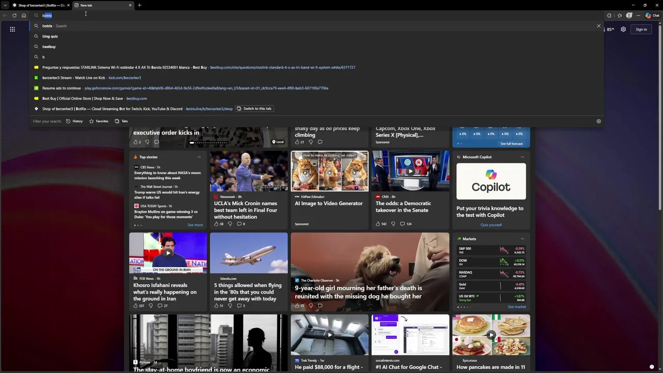Click See more under Top stories
This screenshot has height=373, width=663.
tap(195, 225)
